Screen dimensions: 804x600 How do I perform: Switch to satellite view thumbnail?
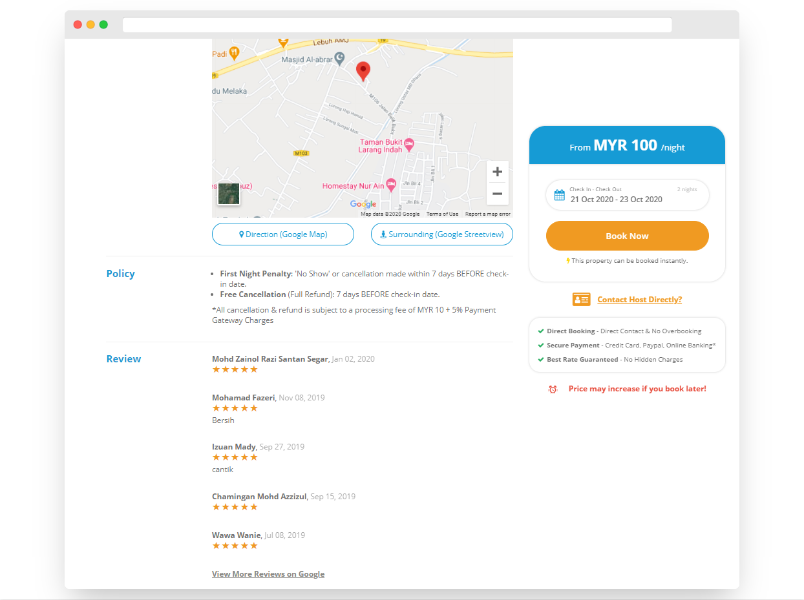229,194
